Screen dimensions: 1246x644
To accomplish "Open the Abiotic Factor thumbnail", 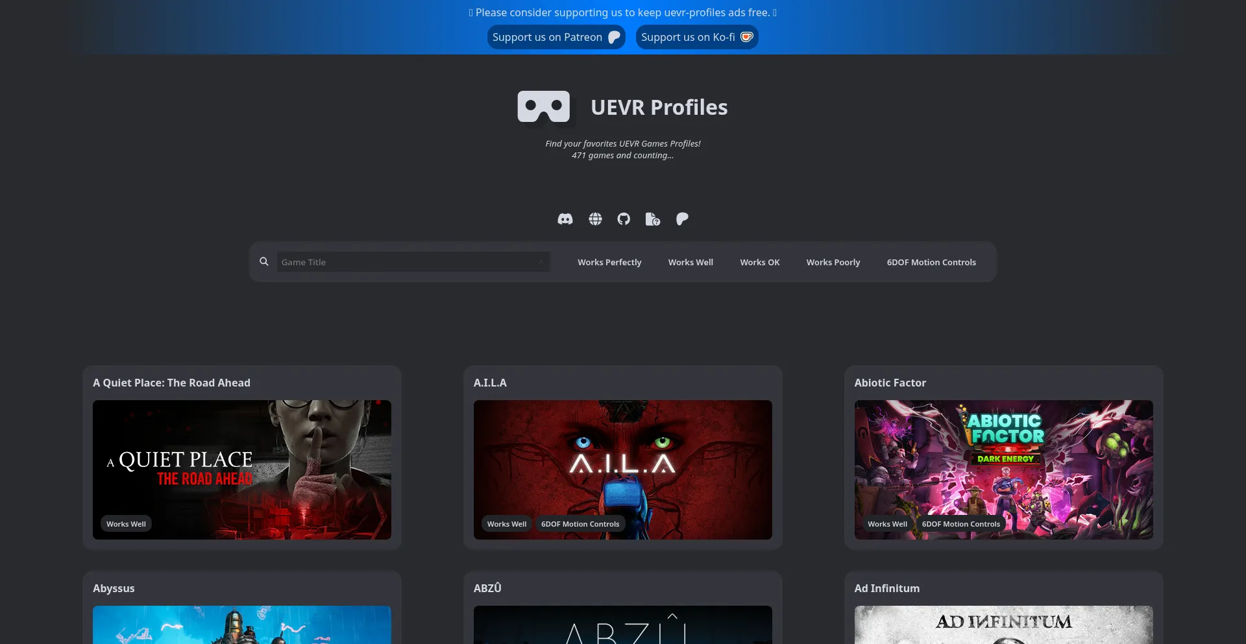I will pyautogui.click(x=1003, y=470).
